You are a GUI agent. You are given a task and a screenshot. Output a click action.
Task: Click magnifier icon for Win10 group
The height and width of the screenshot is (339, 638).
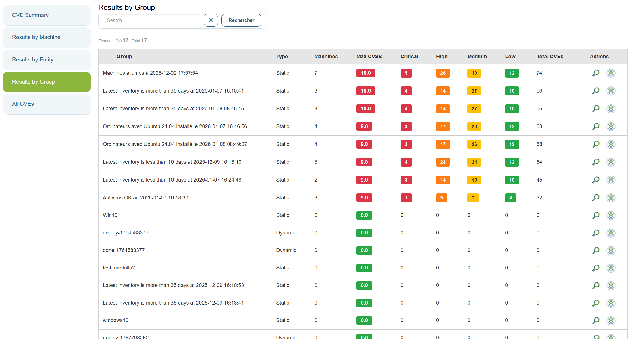[x=596, y=215]
